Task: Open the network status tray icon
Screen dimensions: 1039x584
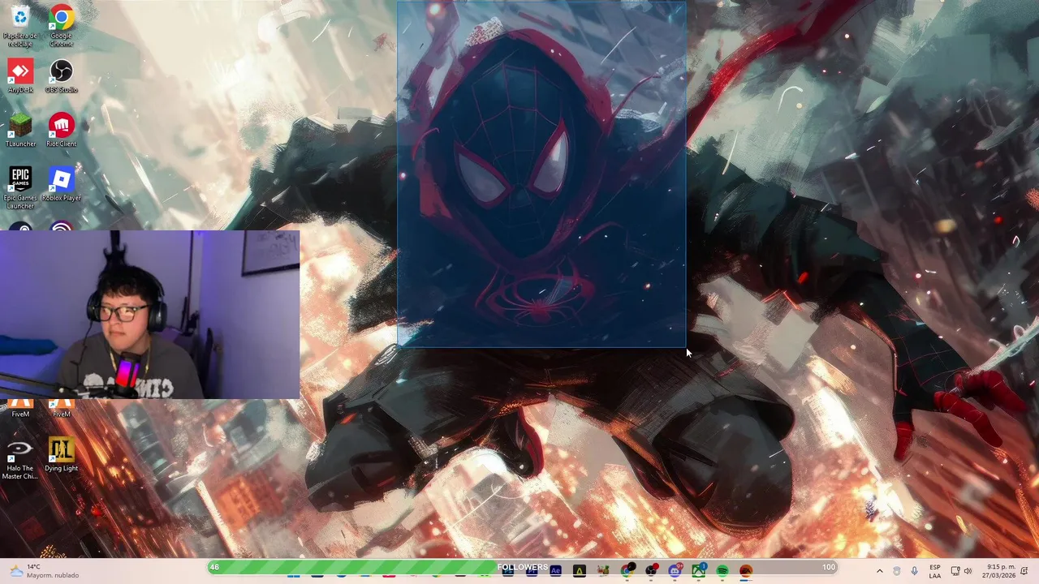Action: [x=955, y=571]
